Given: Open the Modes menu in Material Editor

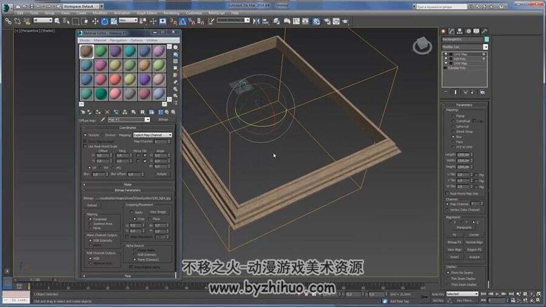Looking at the screenshot, I should 84,41.
